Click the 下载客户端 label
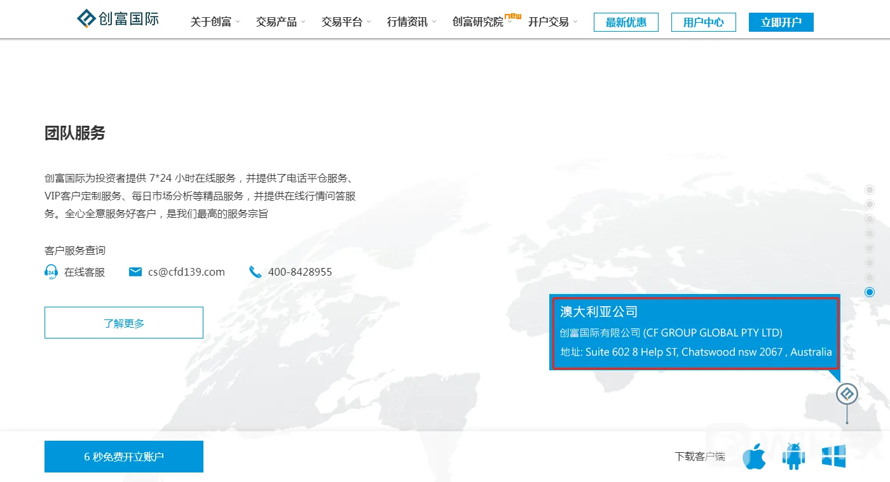 coord(700,457)
